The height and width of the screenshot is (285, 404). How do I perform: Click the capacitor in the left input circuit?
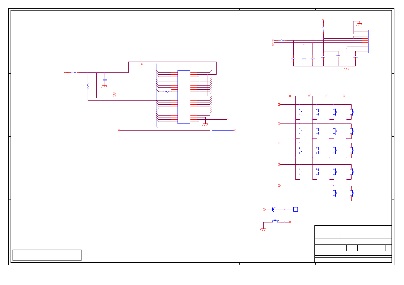(105, 79)
